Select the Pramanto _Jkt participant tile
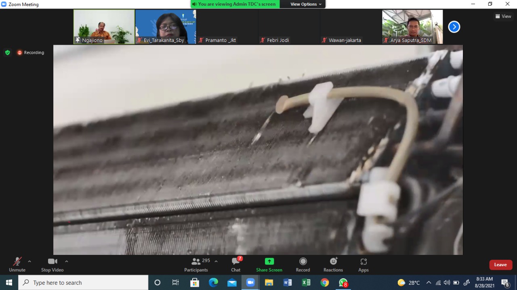Viewport: 517px width, 290px height. coord(227,27)
